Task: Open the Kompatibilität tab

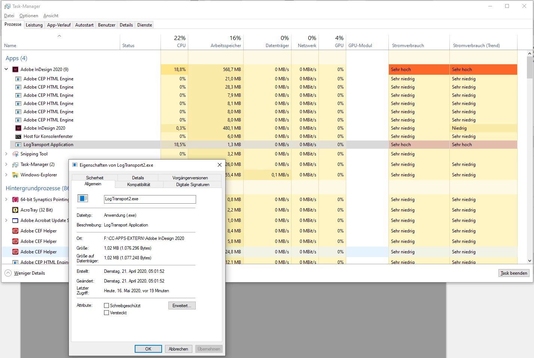Action: click(x=138, y=185)
